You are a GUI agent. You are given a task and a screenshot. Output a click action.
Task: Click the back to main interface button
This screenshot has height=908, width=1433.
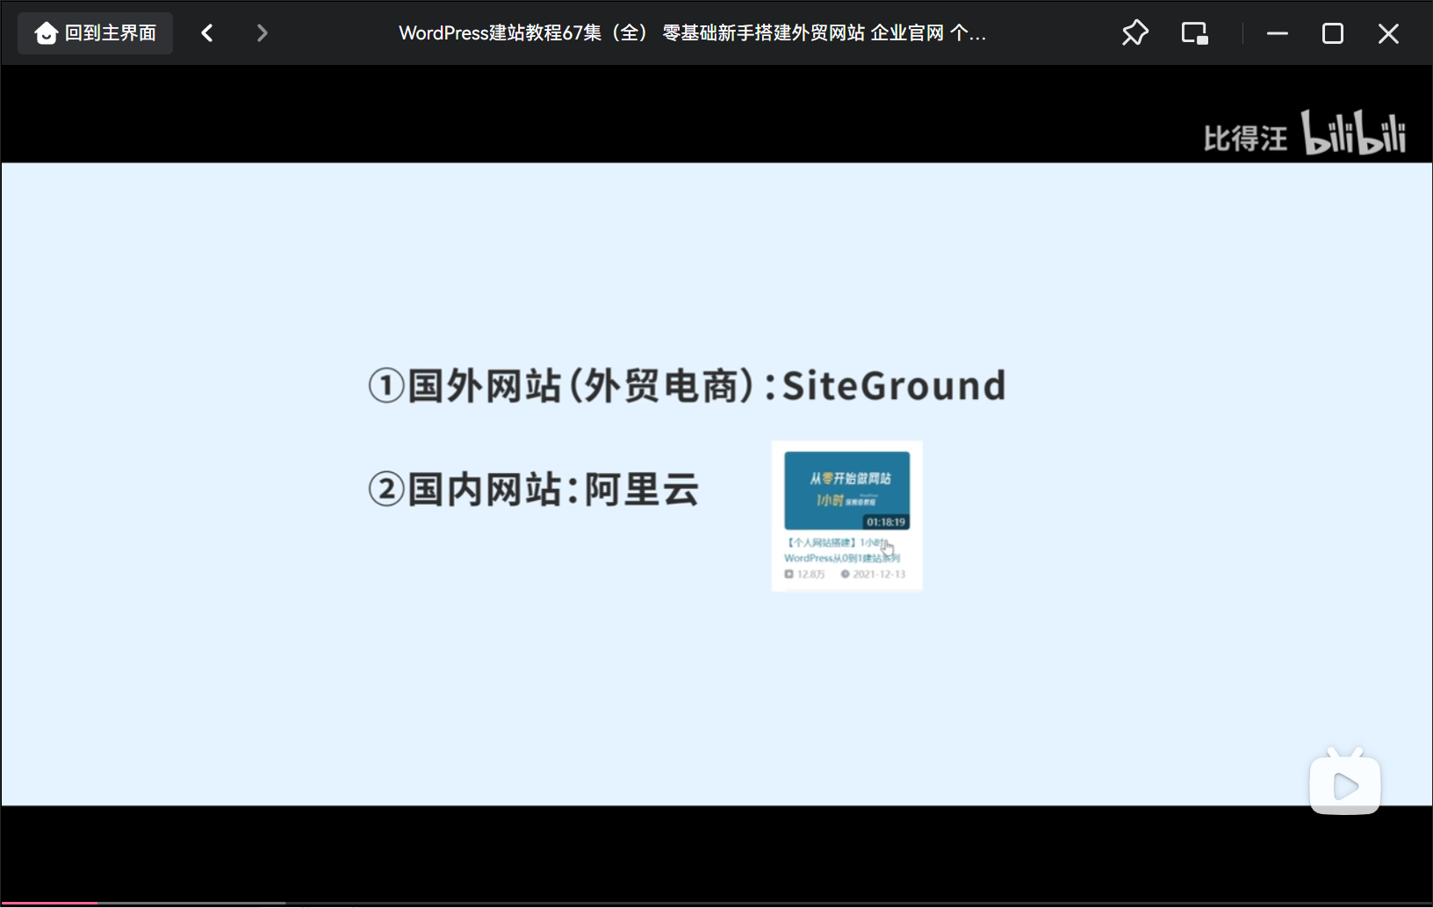pos(95,33)
